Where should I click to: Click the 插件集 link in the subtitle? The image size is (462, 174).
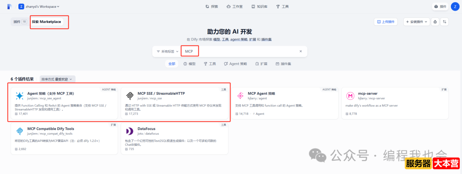coord(266,39)
